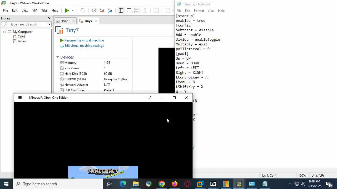Viewport: 337px width, 189px height.
Task: Open Opera browser from taskbar
Action: tap(187, 184)
